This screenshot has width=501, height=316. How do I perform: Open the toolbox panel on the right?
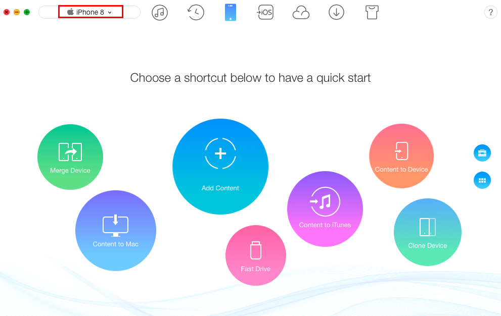[x=482, y=153]
